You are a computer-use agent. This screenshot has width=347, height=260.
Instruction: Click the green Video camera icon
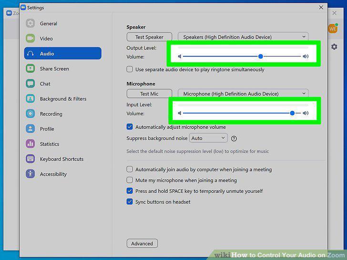coord(31,38)
